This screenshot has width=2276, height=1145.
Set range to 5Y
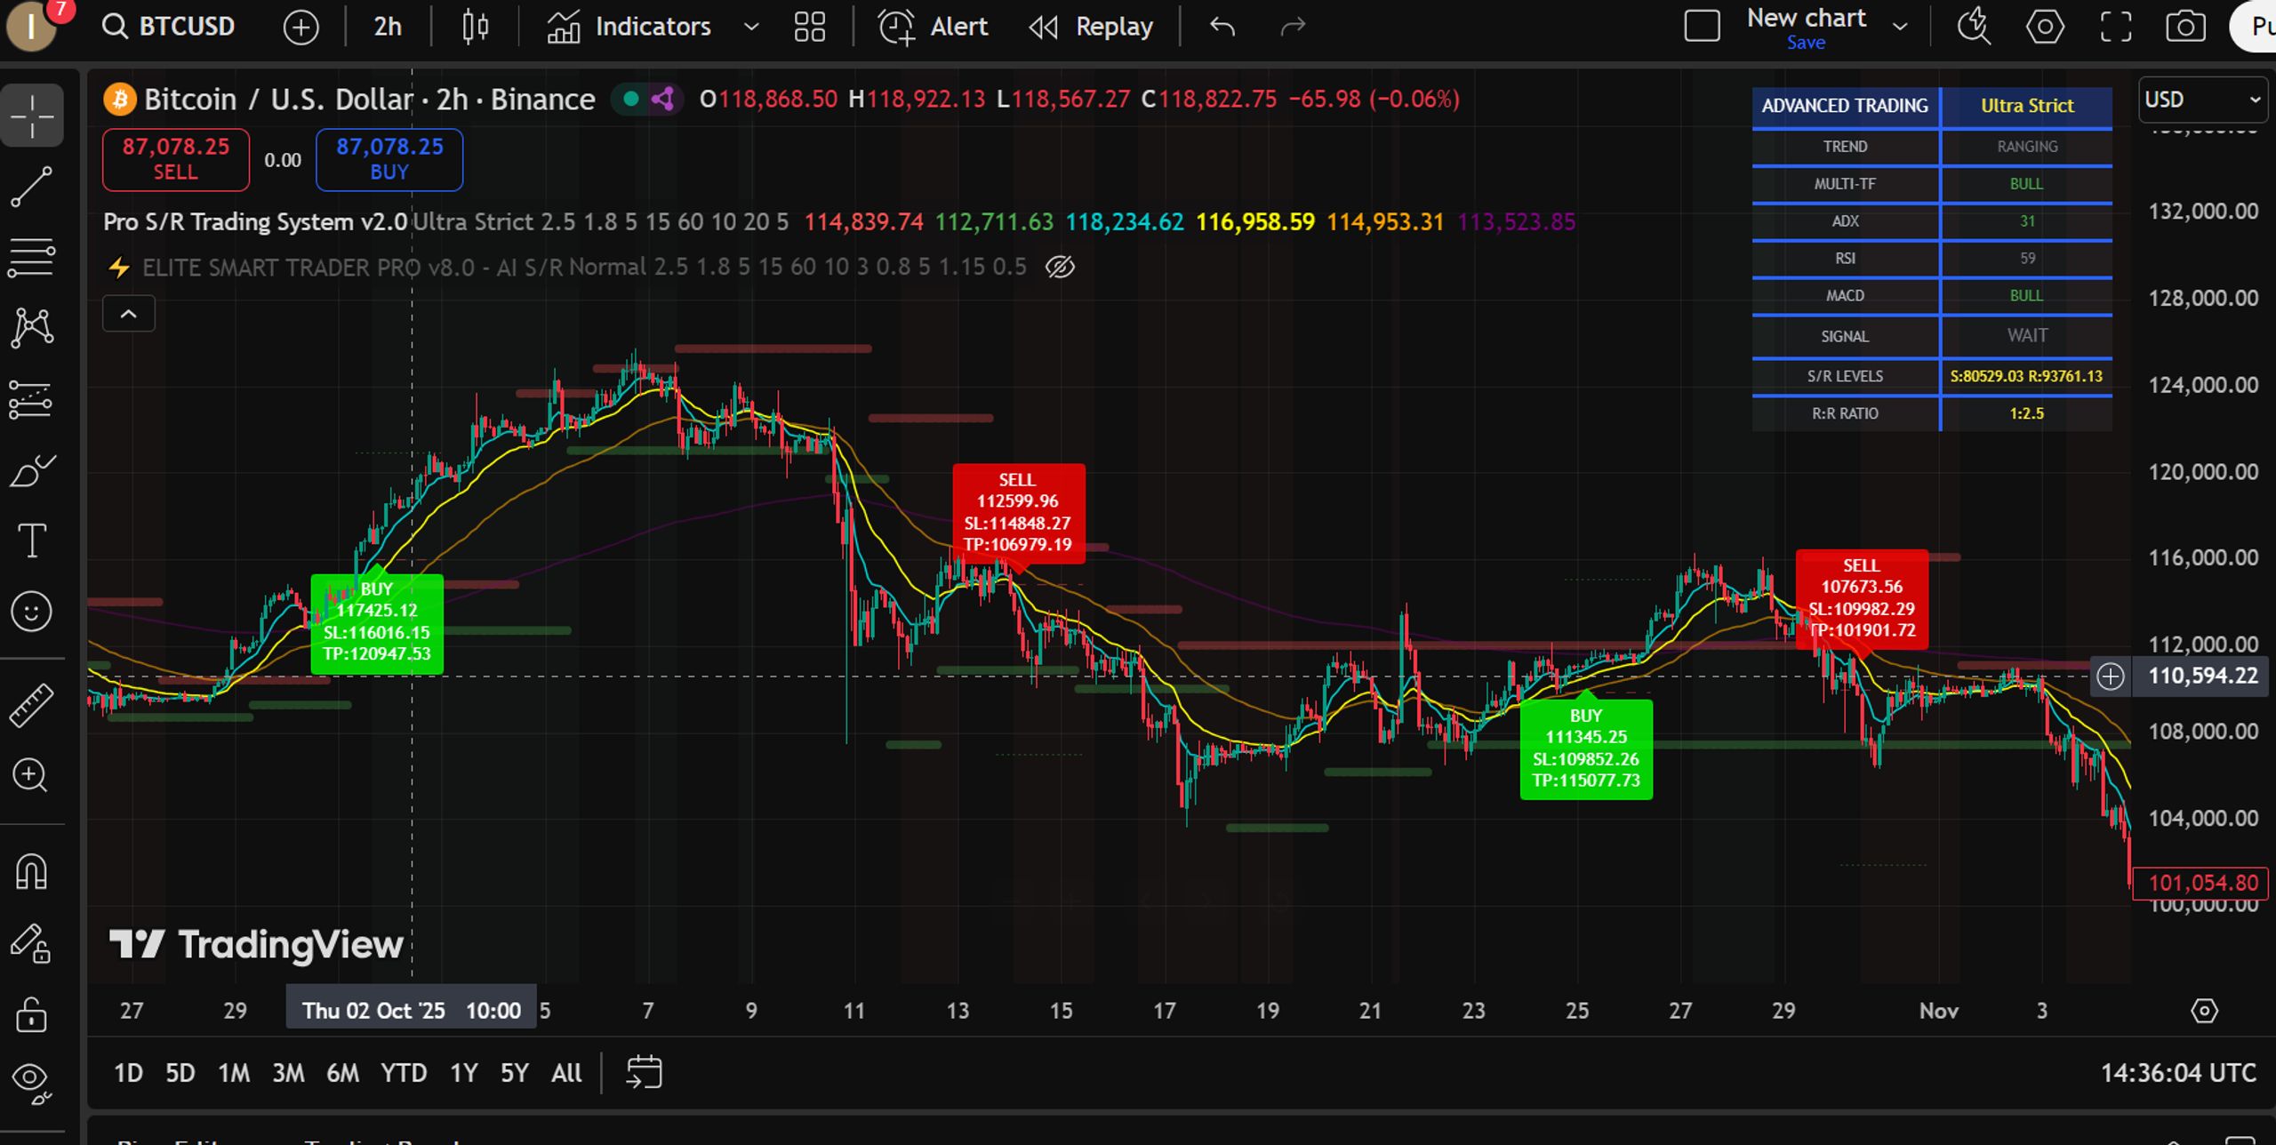pyautogui.click(x=514, y=1073)
